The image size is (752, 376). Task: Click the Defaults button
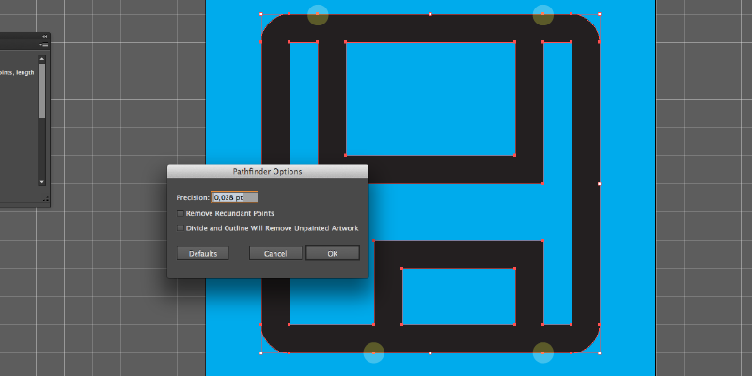(x=203, y=254)
